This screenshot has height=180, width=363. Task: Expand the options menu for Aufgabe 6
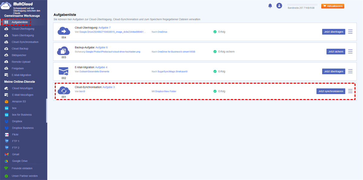pos(350,52)
